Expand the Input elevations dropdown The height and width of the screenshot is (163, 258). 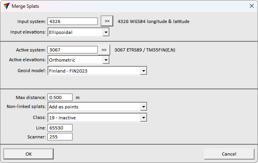point(105,32)
